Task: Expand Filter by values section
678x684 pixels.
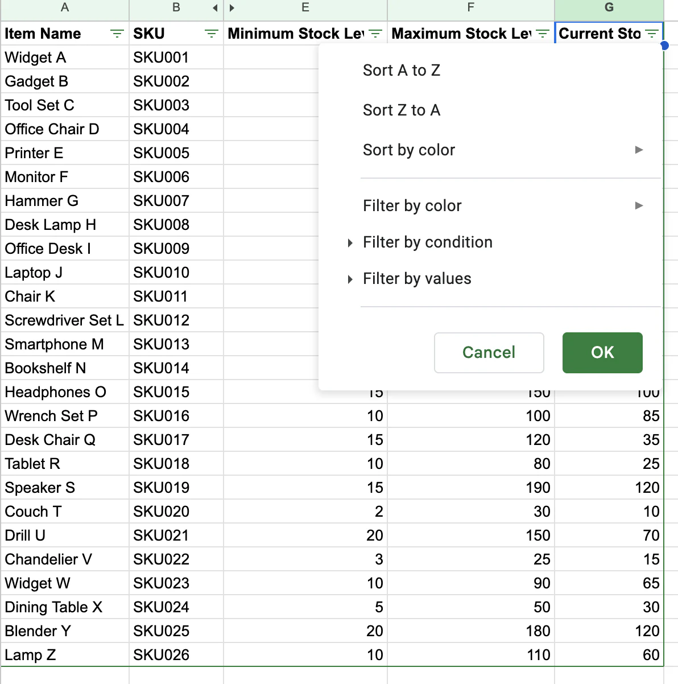Action: [x=417, y=279]
